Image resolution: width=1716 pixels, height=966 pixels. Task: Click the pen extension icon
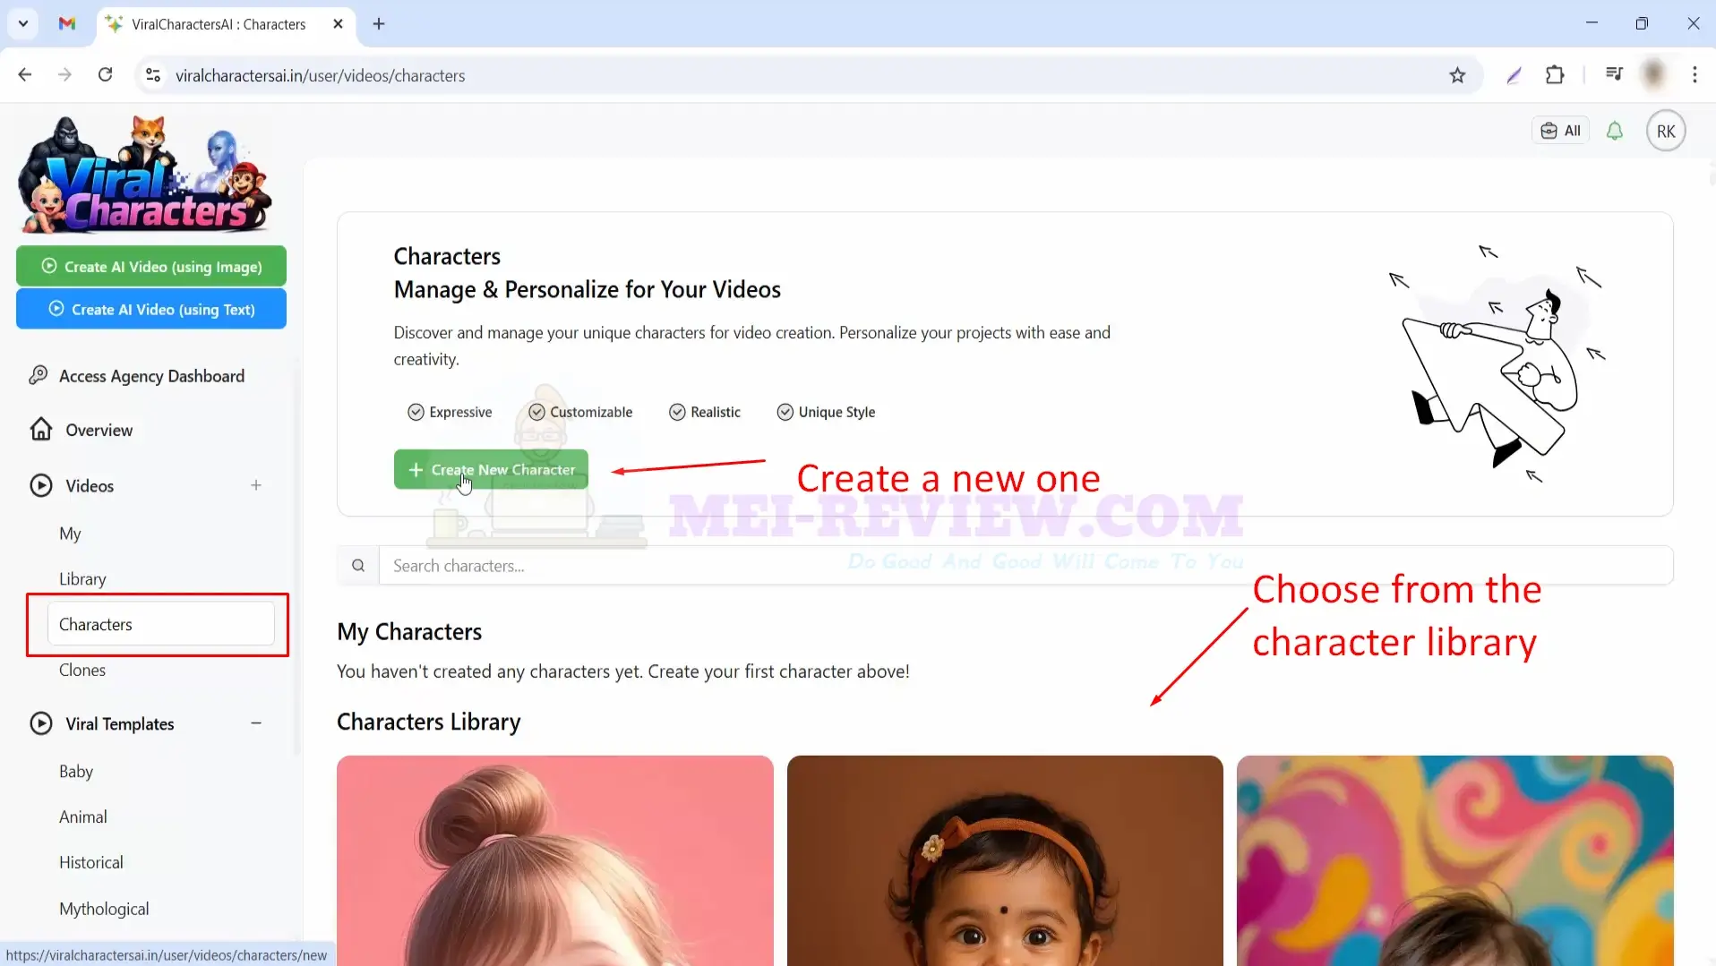point(1514,75)
